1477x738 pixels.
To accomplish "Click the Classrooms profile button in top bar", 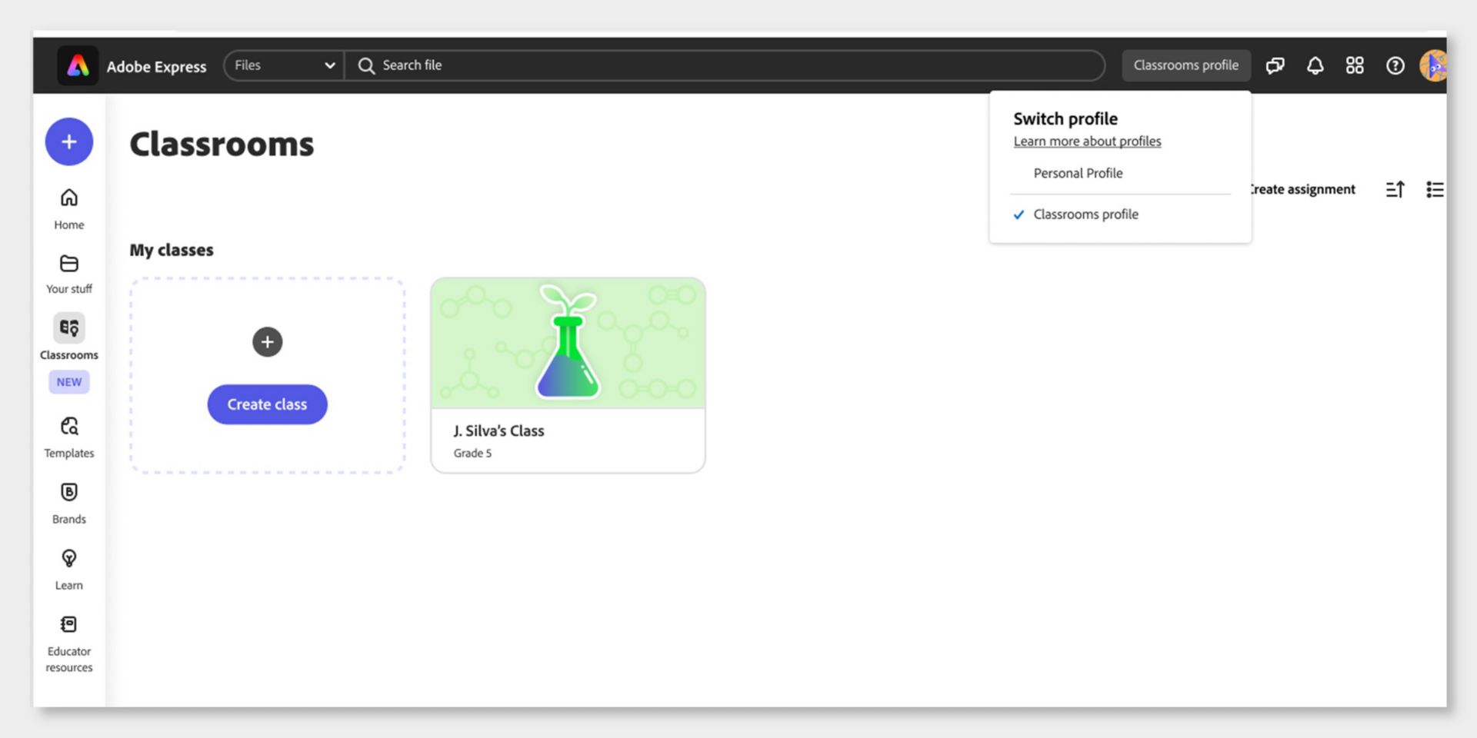I will point(1186,65).
